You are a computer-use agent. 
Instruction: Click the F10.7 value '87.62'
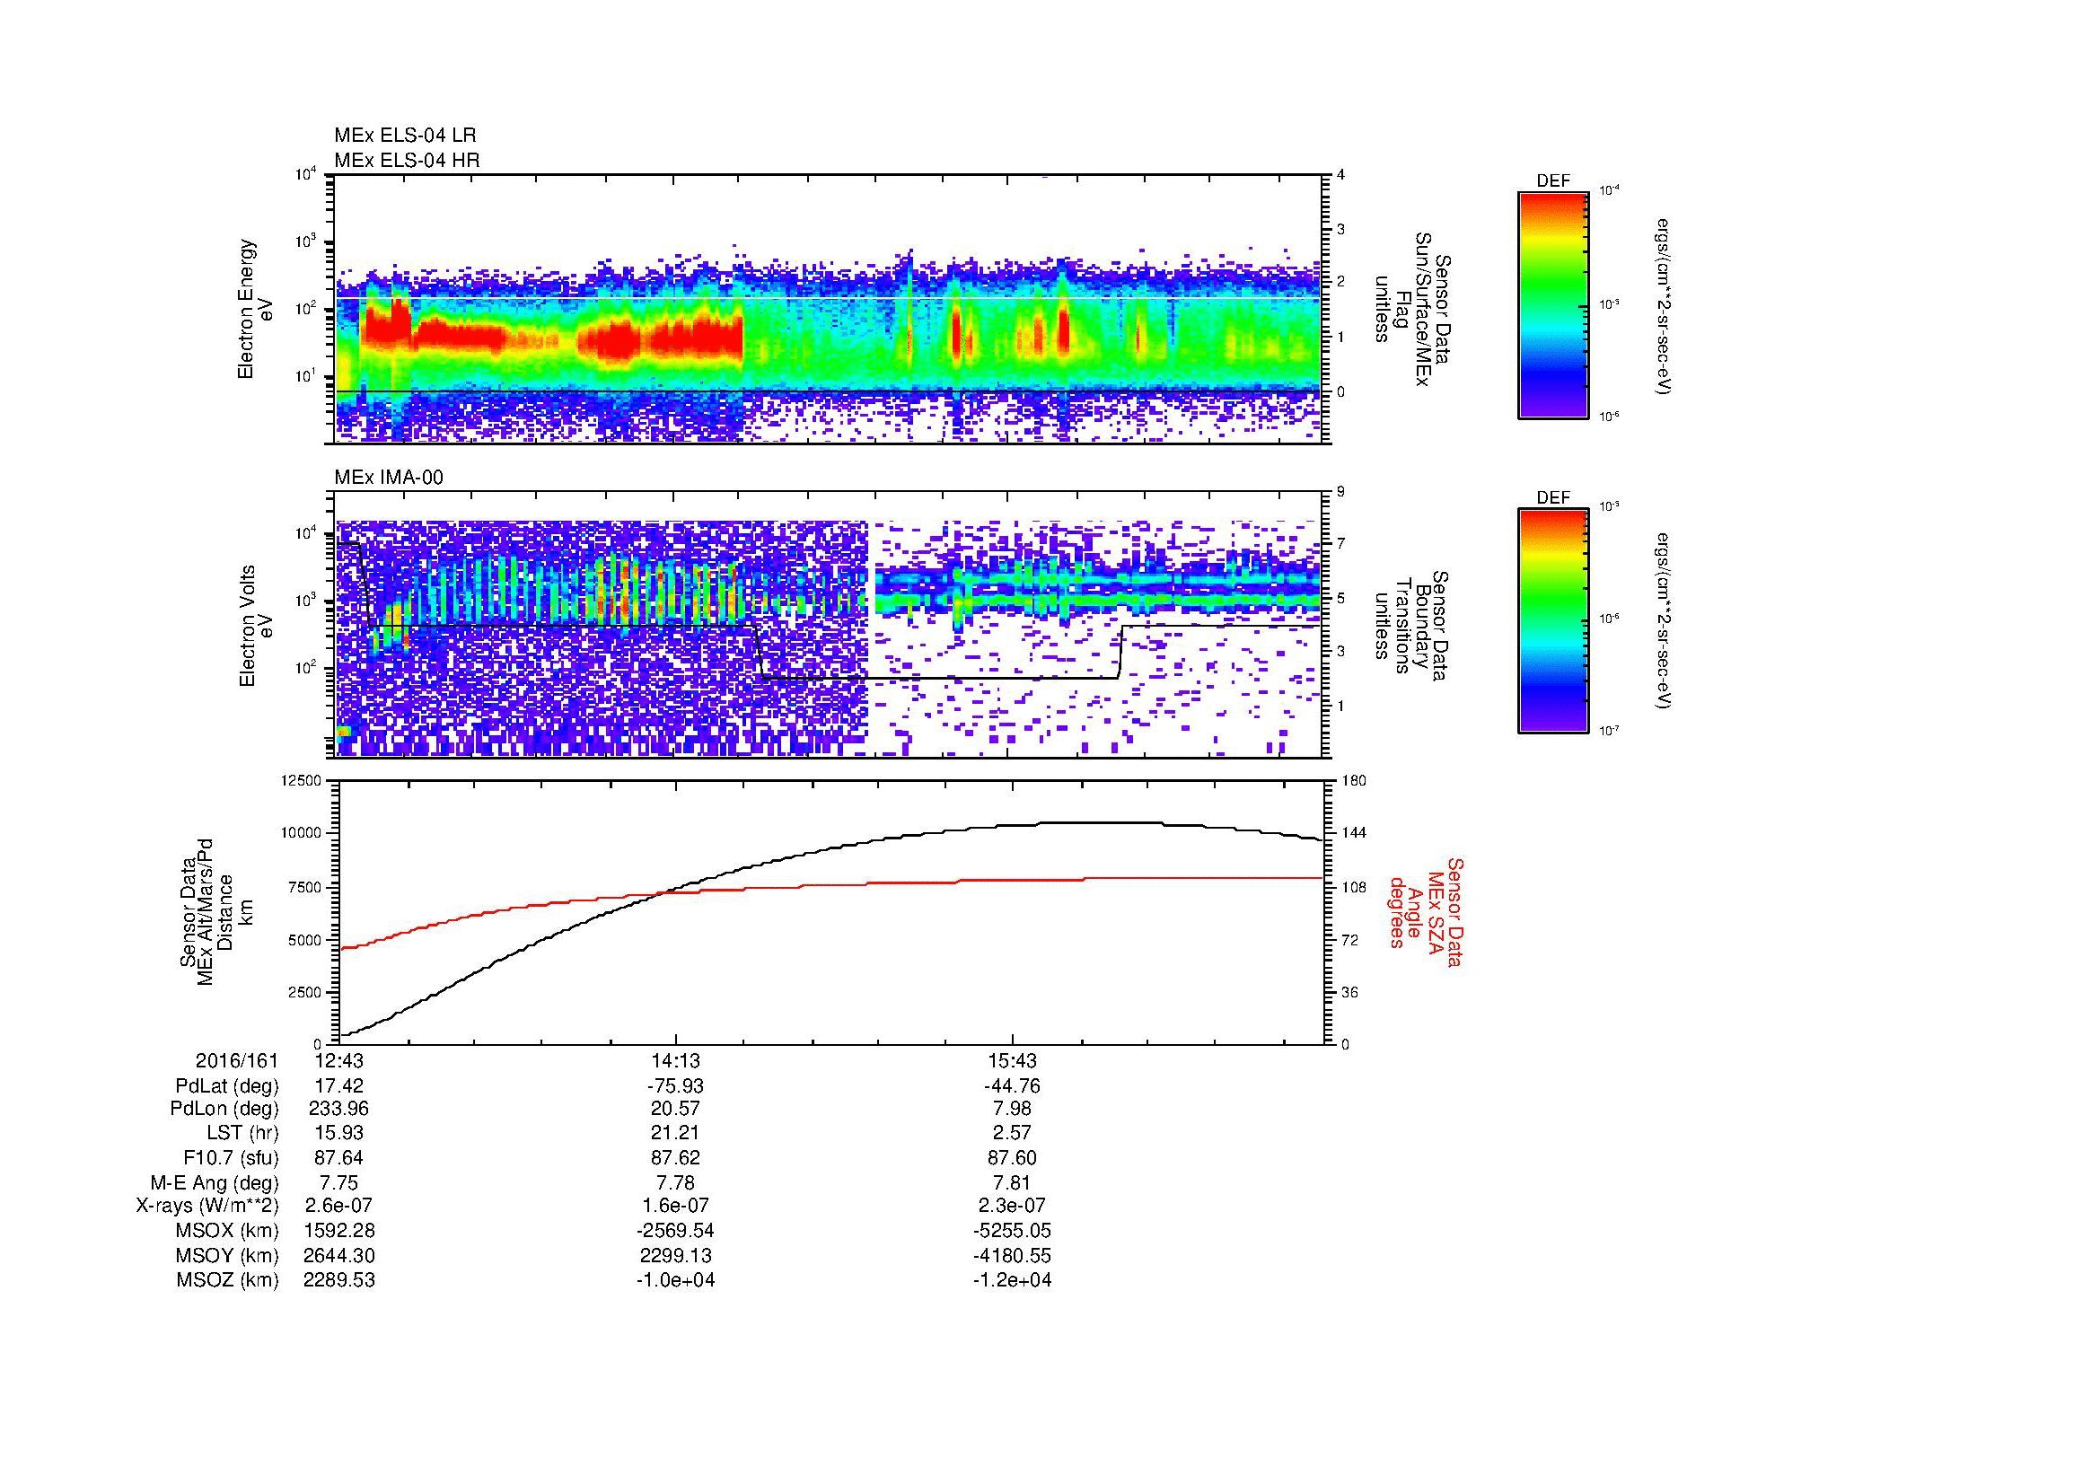pos(675,1157)
